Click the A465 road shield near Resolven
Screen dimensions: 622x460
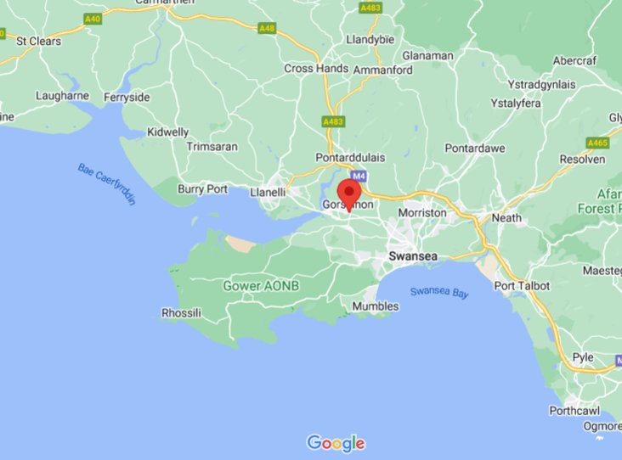597,143
